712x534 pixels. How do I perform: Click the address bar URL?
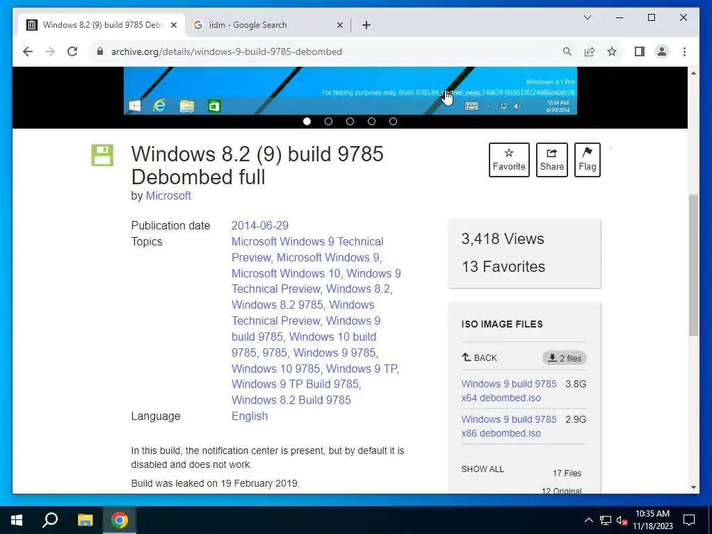coord(227,51)
